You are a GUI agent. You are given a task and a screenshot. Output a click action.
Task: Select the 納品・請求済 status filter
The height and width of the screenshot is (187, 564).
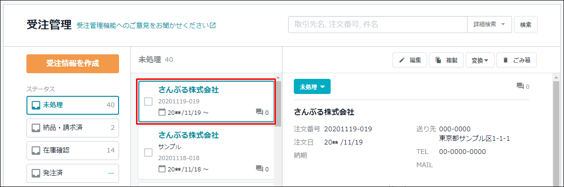pos(73,127)
